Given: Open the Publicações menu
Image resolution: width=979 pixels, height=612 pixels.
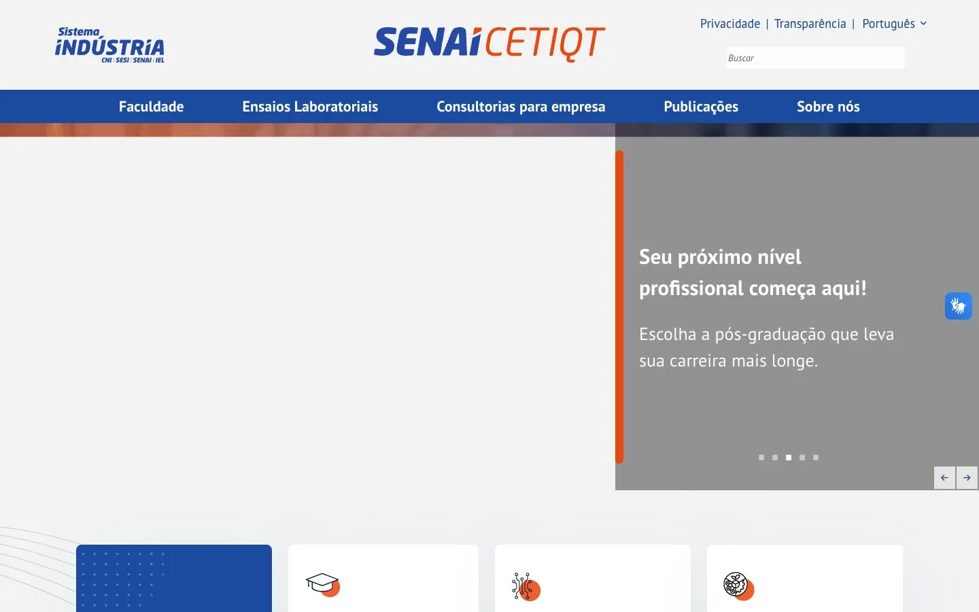Looking at the screenshot, I should point(701,107).
